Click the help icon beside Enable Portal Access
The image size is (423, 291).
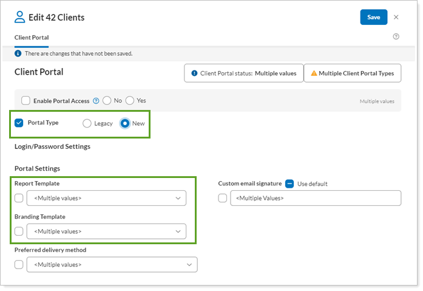(x=96, y=101)
